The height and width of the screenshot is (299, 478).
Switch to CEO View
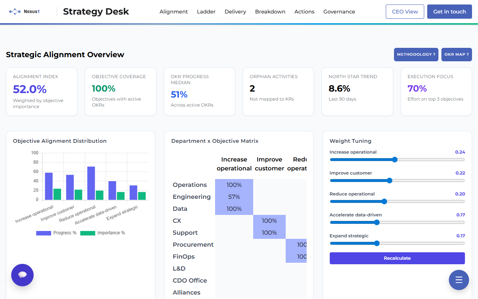tap(405, 12)
